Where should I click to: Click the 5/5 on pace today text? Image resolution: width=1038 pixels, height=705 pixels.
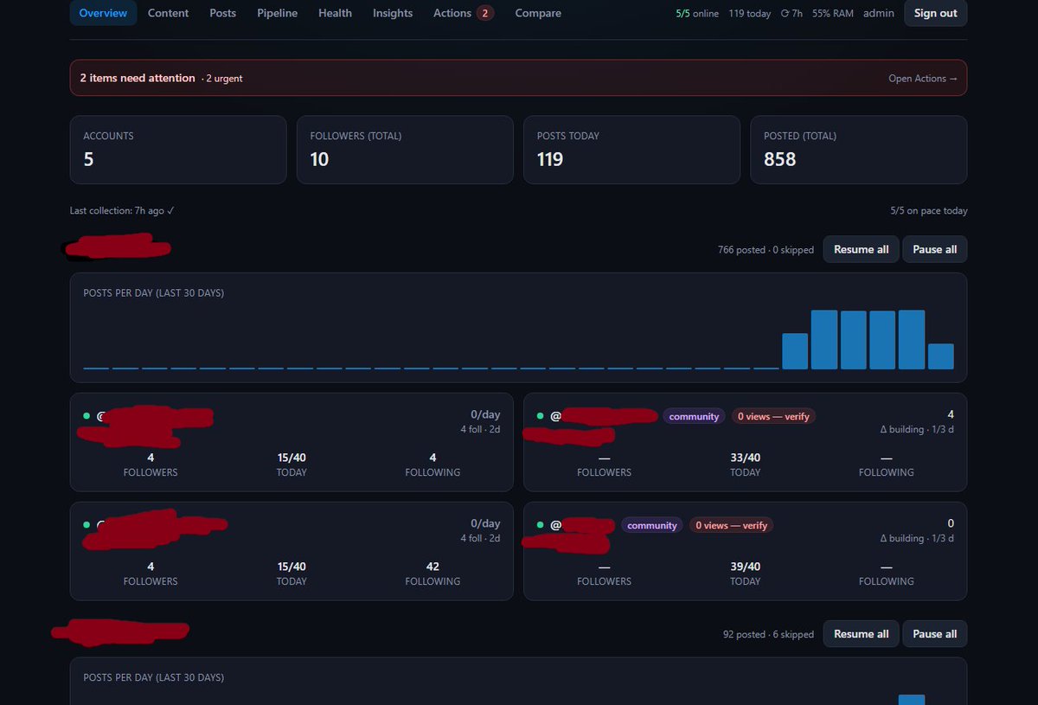929,211
